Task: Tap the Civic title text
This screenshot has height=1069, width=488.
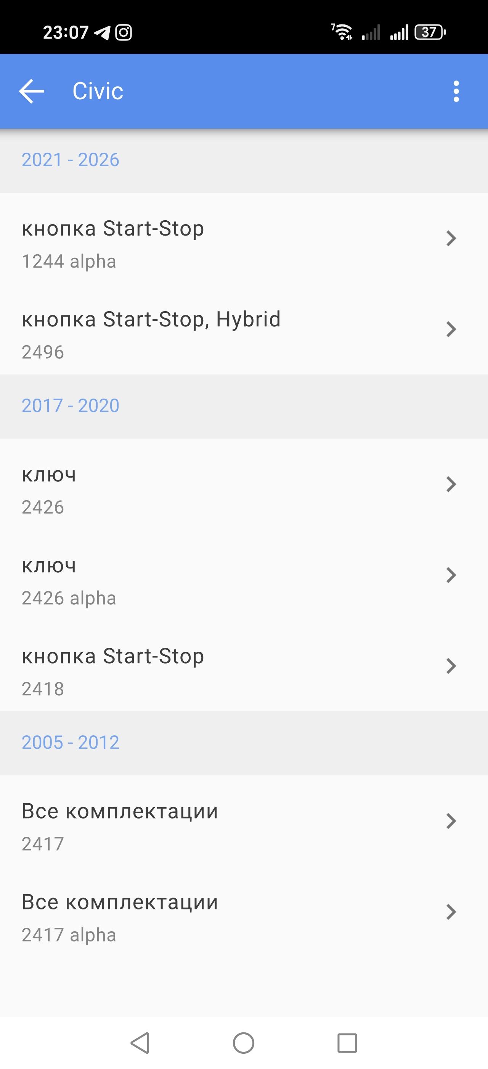Action: [98, 91]
